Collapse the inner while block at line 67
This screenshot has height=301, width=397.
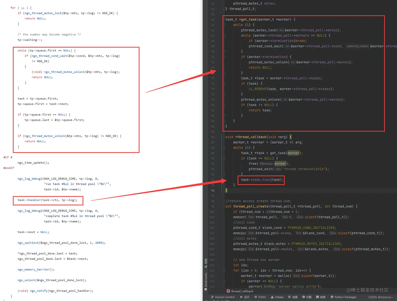click(x=224, y=35)
